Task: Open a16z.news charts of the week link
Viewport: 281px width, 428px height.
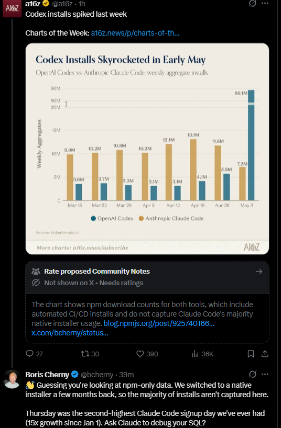Action: click(x=135, y=33)
